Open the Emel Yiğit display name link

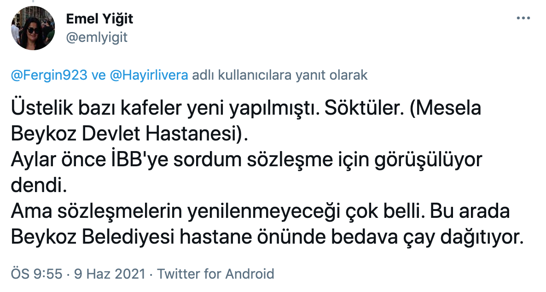coord(99,19)
